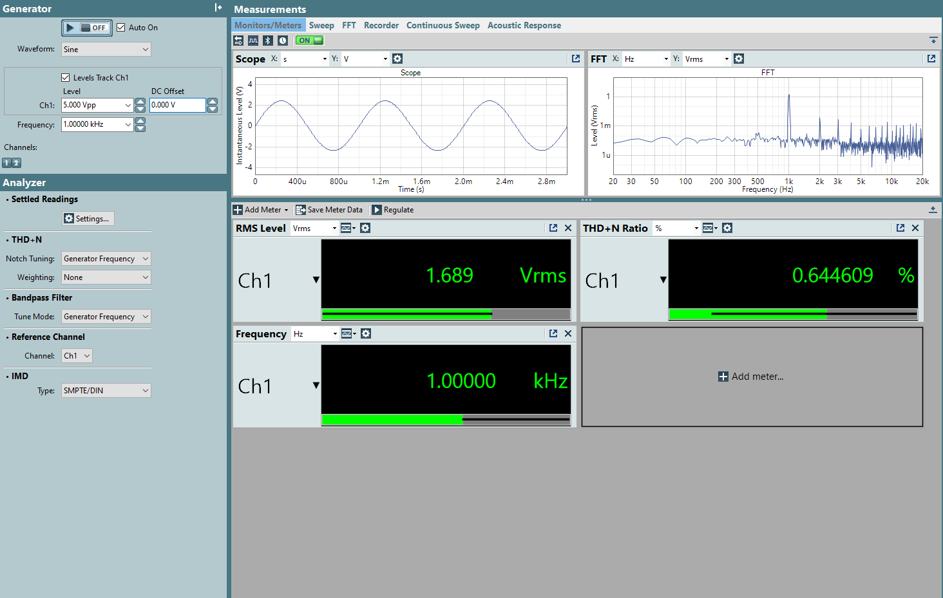943x598 pixels.
Task: Open Settled Readings Settings button
Action: coord(88,219)
